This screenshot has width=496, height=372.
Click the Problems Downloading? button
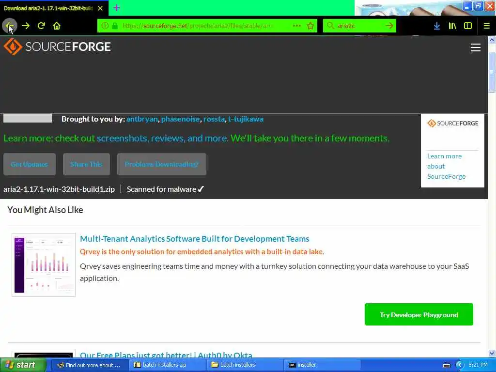tap(162, 164)
